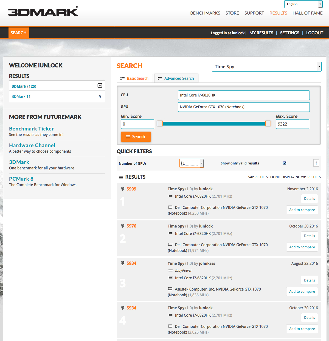Click the laptop GPU icon in 5999 result

point(170,208)
